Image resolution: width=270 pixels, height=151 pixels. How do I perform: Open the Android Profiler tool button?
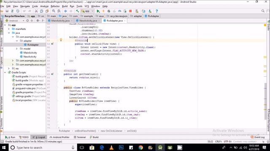pyautogui.click(x=59, y=137)
